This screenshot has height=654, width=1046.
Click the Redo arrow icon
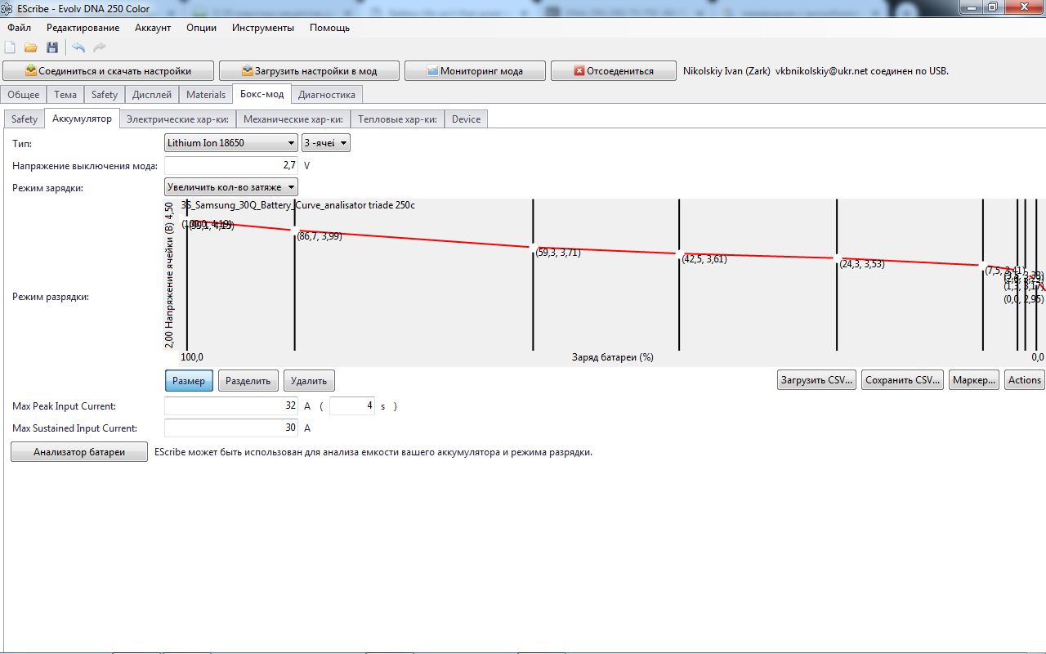(100, 48)
